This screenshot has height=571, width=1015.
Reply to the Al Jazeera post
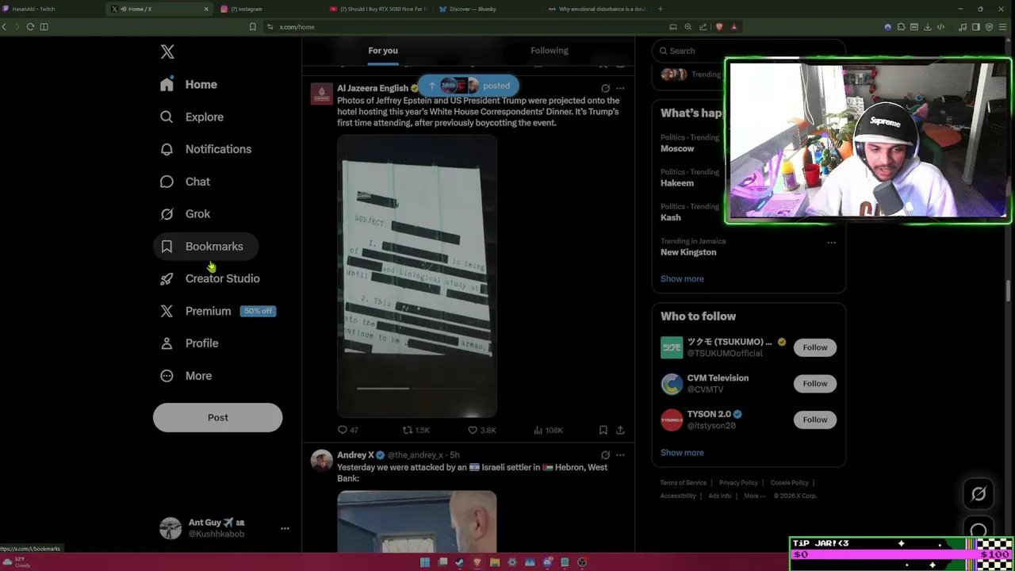tap(348, 430)
